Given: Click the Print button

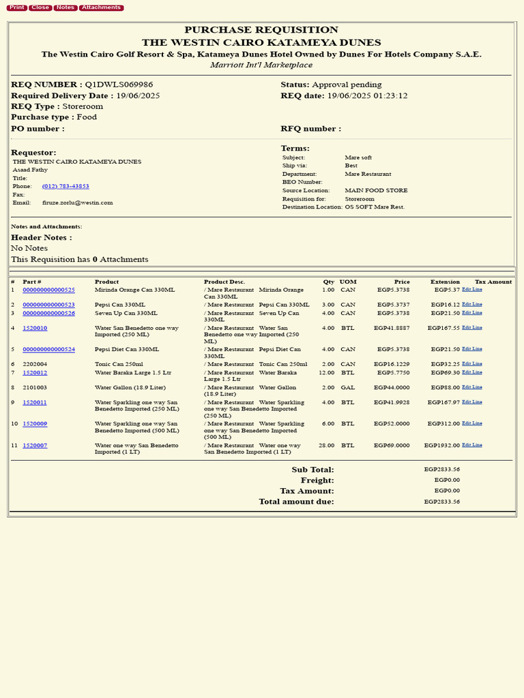Looking at the screenshot, I should click(17, 7).
